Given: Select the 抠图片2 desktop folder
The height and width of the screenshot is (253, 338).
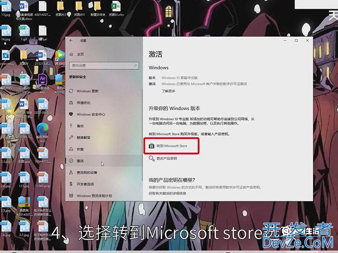Looking at the screenshot, I should coord(61,9).
